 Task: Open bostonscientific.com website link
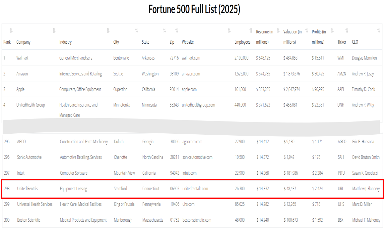click(x=197, y=220)
